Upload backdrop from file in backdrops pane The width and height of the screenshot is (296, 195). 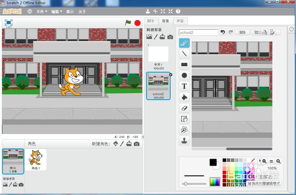tap(162, 37)
